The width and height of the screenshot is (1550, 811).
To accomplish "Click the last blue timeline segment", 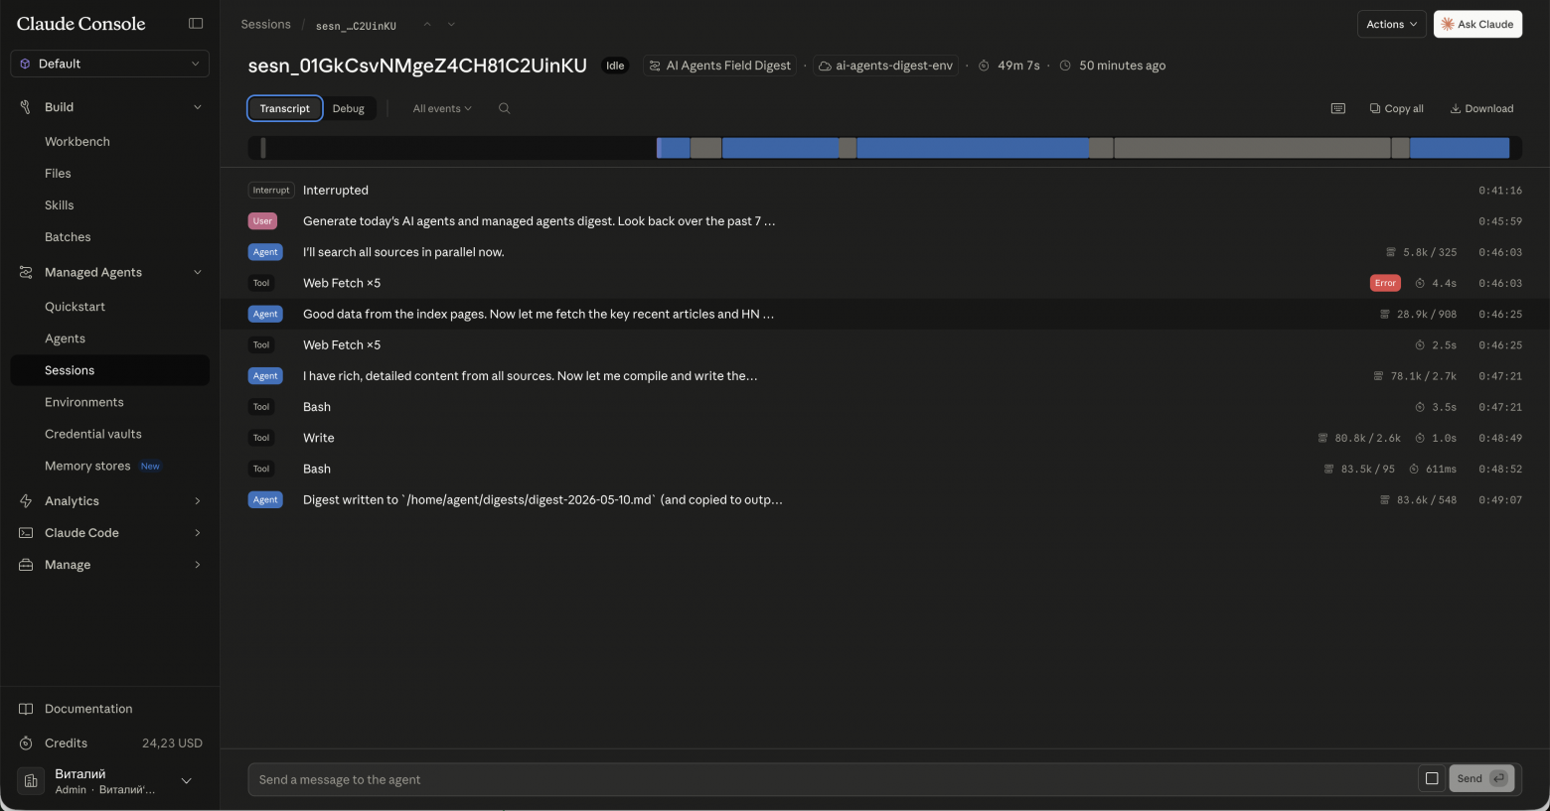I will (1460, 148).
